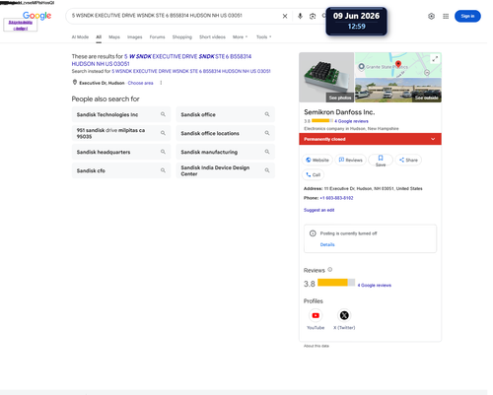The height and width of the screenshot is (395, 493).
Task: Click the Reviews button in the business panel
Action: pyautogui.click(x=350, y=160)
